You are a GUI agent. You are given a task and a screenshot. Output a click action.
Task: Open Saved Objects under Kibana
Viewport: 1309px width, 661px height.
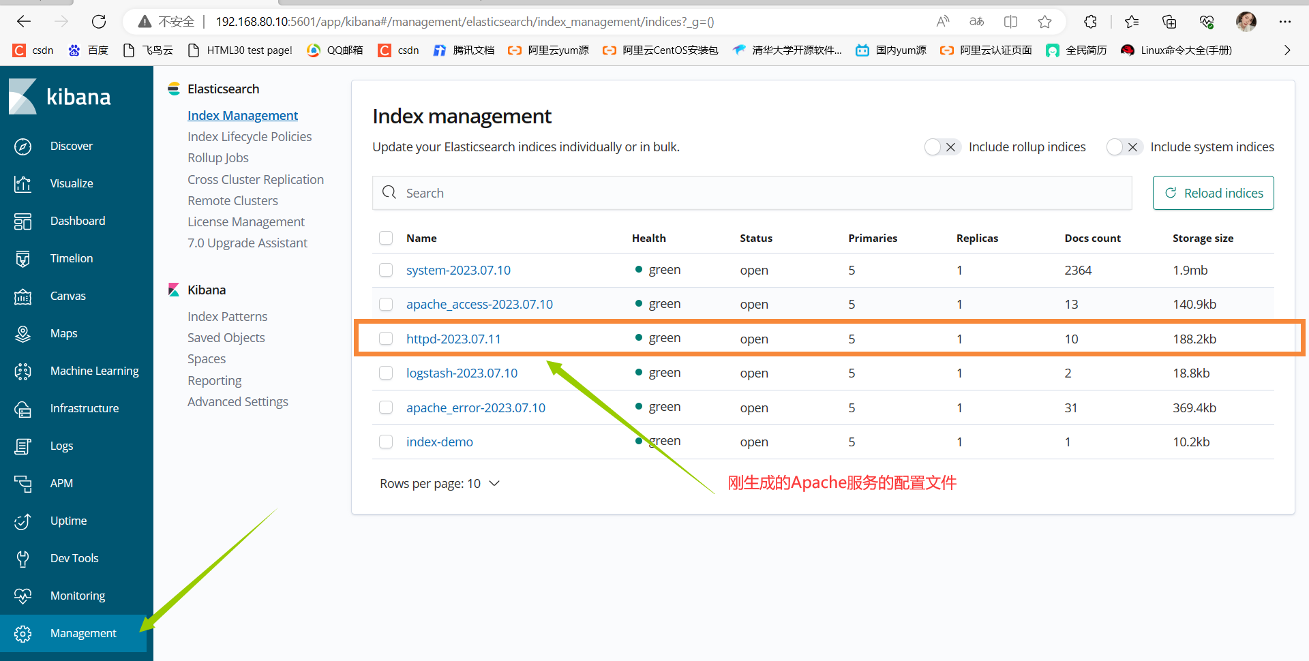pyautogui.click(x=226, y=337)
